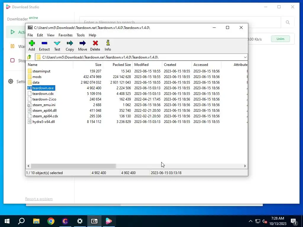Open the taskbar clock and date
This screenshot has width=303, height=227.
(278, 221)
